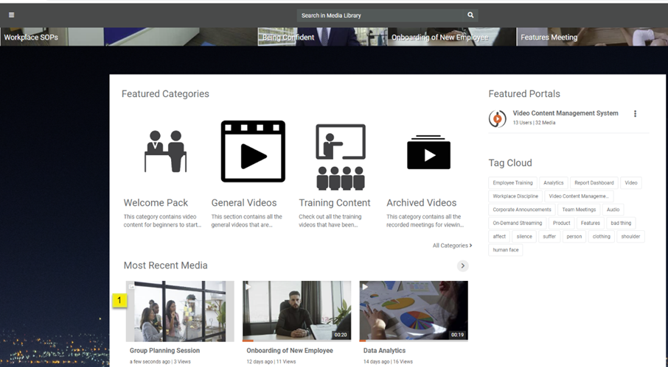
Task: Choose the On-Demand Streaming tag
Action: tap(517, 223)
